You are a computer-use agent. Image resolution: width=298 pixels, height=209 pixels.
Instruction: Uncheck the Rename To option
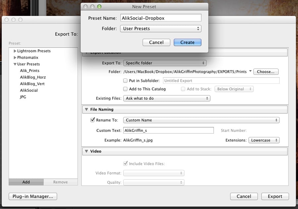(92, 120)
